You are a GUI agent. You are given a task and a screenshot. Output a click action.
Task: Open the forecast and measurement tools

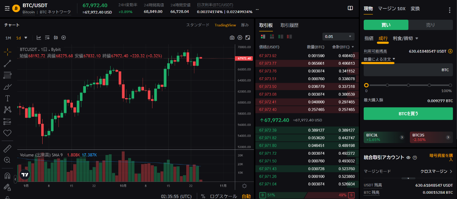pos(7,122)
